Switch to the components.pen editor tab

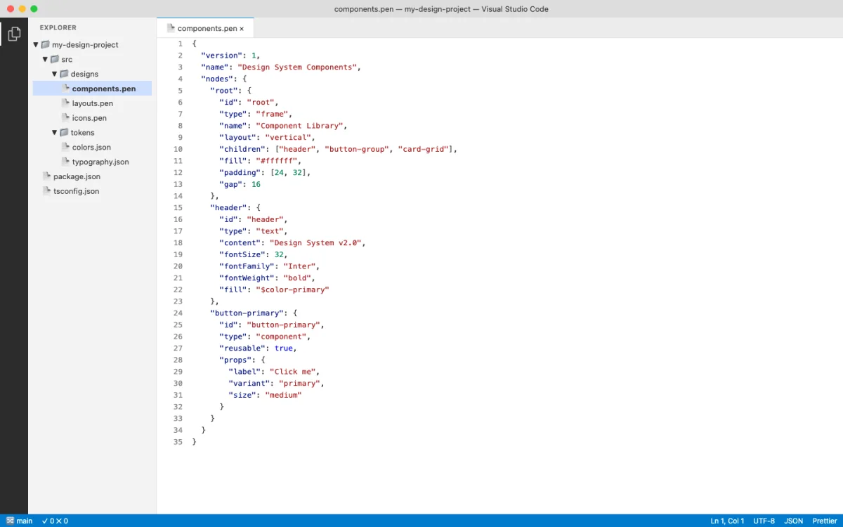tap(205, 28)
